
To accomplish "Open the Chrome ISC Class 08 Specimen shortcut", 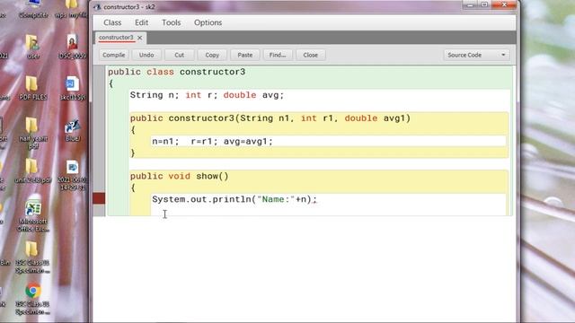I will (33, 299).
